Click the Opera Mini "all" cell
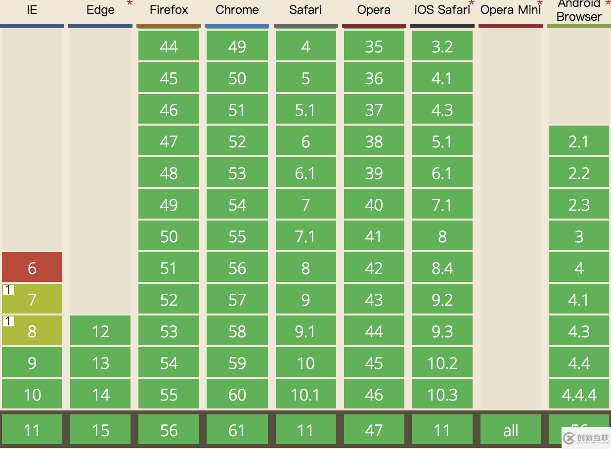This screenshot has width=611, height=449. 511,430
